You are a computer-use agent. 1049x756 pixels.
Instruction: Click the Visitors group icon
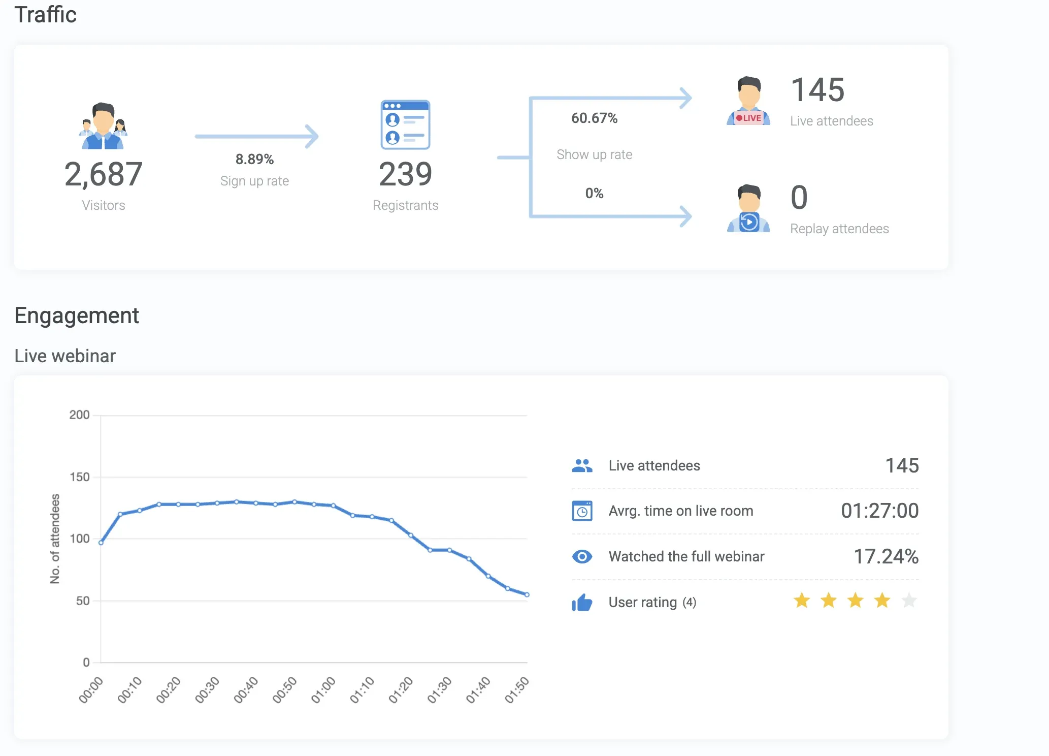click(x=103, y=125)
